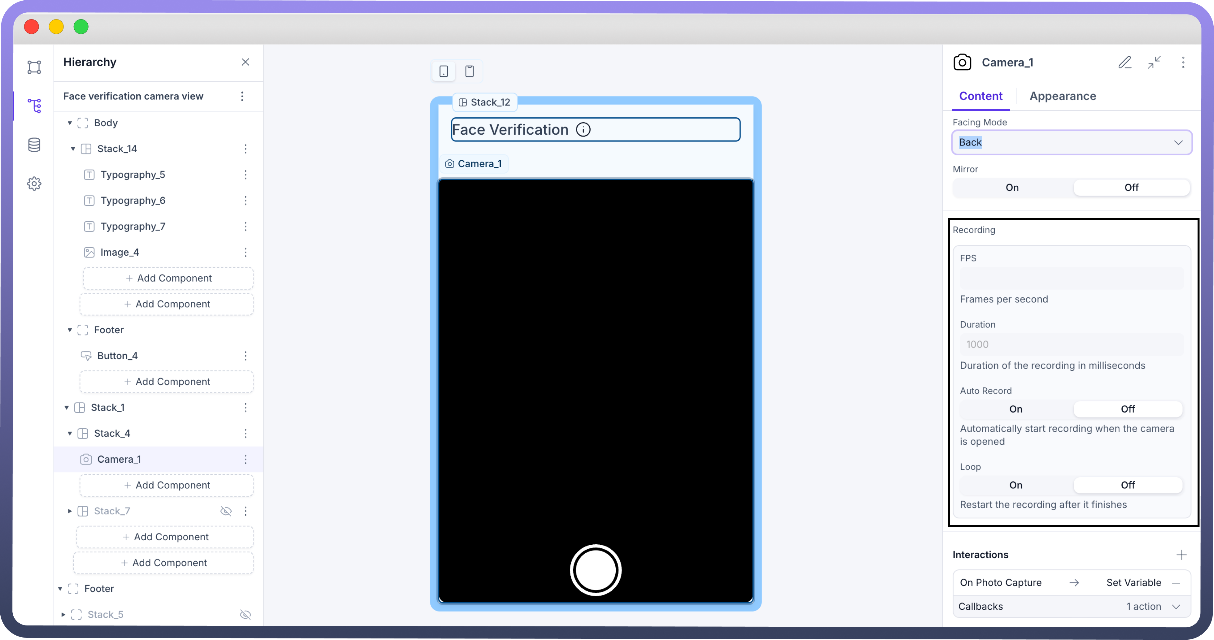Viewport: 1214px width, 640px height.
Task: Open Typography_6 three-dot options menu
Action: [245, 201]
